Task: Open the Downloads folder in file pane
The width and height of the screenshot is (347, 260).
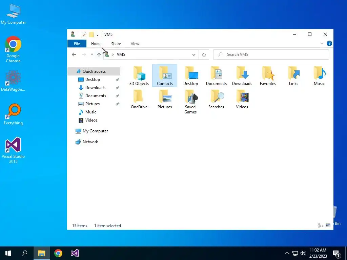Action: (242, 75)
